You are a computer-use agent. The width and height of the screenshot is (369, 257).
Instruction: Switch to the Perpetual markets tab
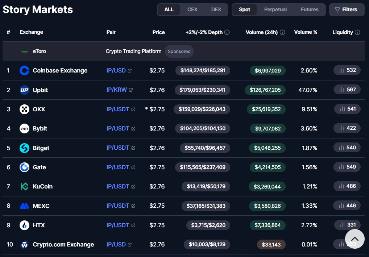tap(275, 9)
